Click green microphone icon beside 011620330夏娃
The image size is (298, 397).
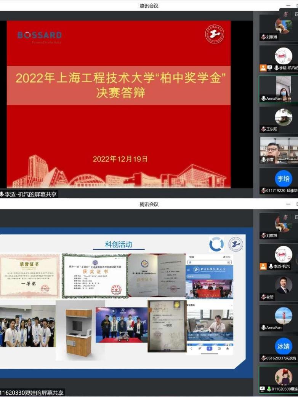[x=269, y=389]
